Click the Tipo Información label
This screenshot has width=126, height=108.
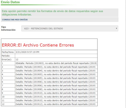coord(8,28)
